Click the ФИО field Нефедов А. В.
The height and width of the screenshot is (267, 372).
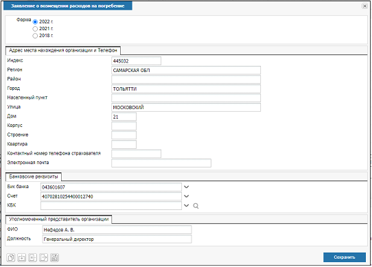(117, 230)
